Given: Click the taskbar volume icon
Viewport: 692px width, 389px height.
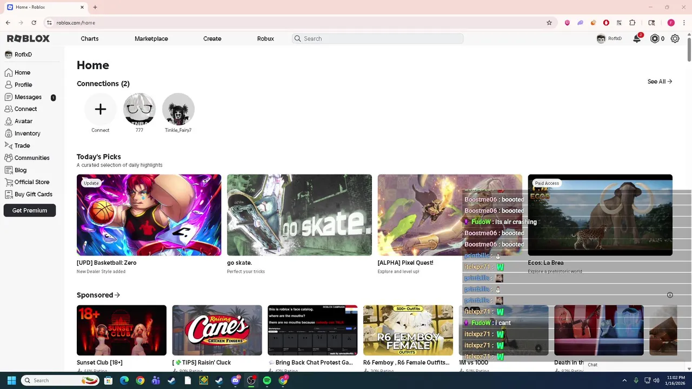Looking at the screenshot, I should (x=656, y=380).
